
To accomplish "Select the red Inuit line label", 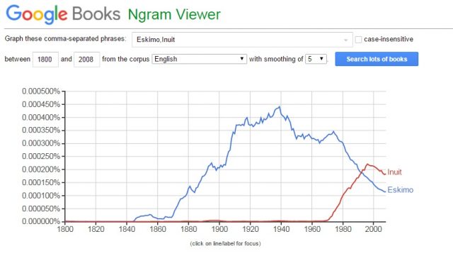I will tap(394, 172).
